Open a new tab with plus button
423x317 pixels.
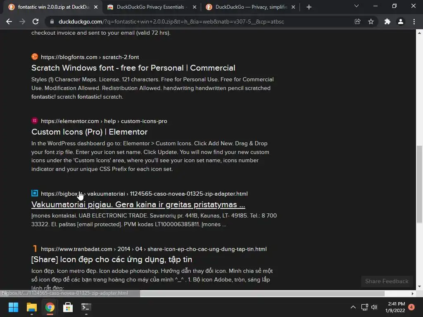(309, 7)
